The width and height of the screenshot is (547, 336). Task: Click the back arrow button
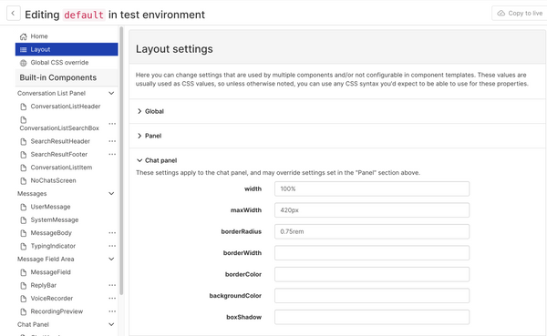(14, 14)
